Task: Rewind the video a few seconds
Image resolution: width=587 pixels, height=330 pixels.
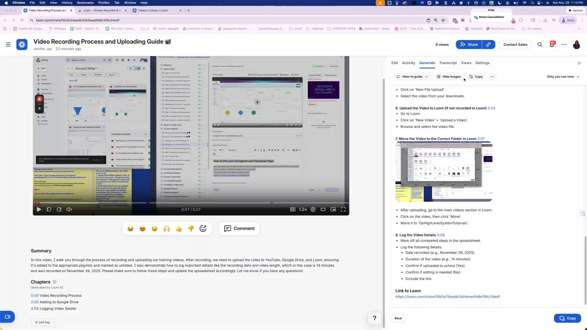Action: pos(49,209)
